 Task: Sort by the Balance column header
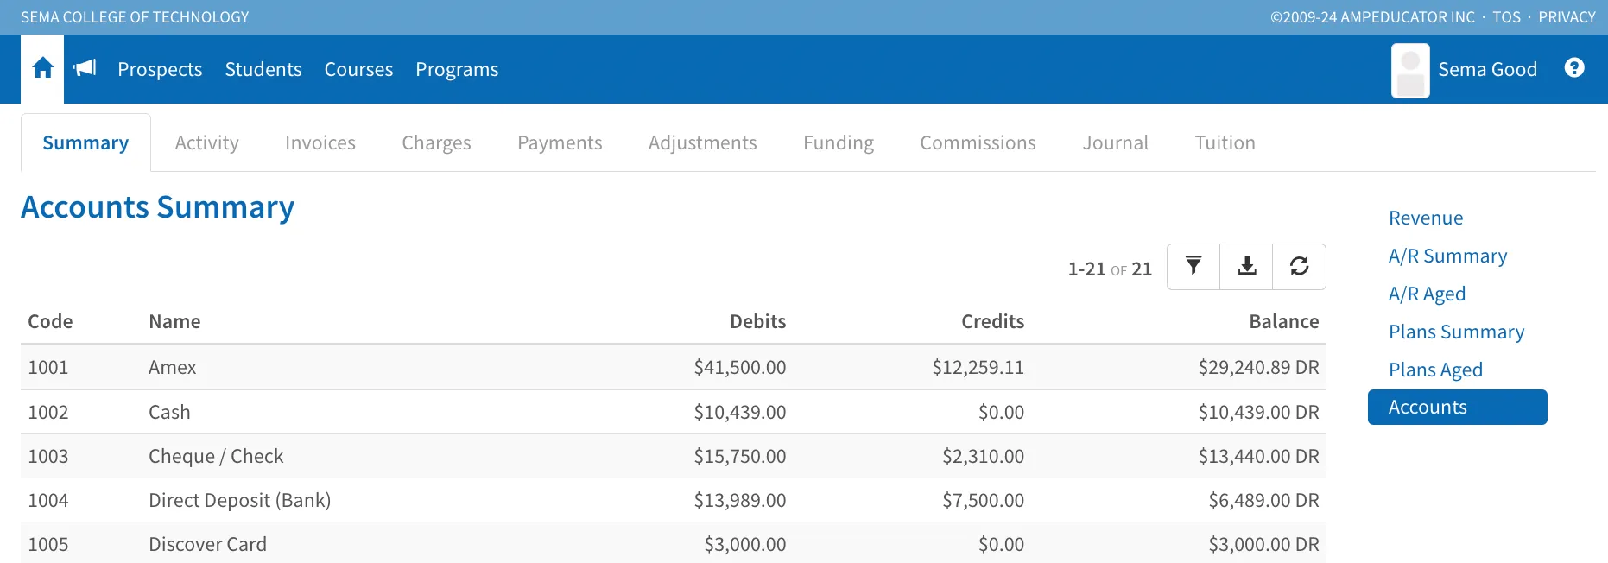pos(1284,321)
